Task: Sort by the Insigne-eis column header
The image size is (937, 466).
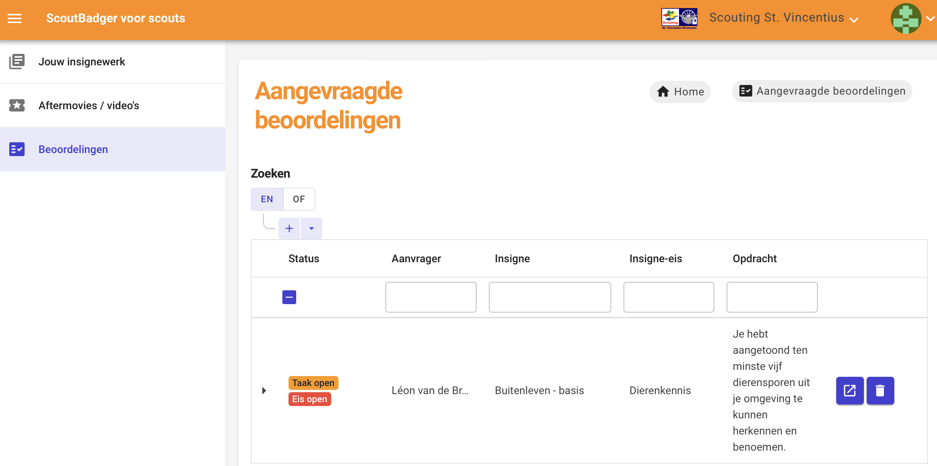Action: [656, 259]
